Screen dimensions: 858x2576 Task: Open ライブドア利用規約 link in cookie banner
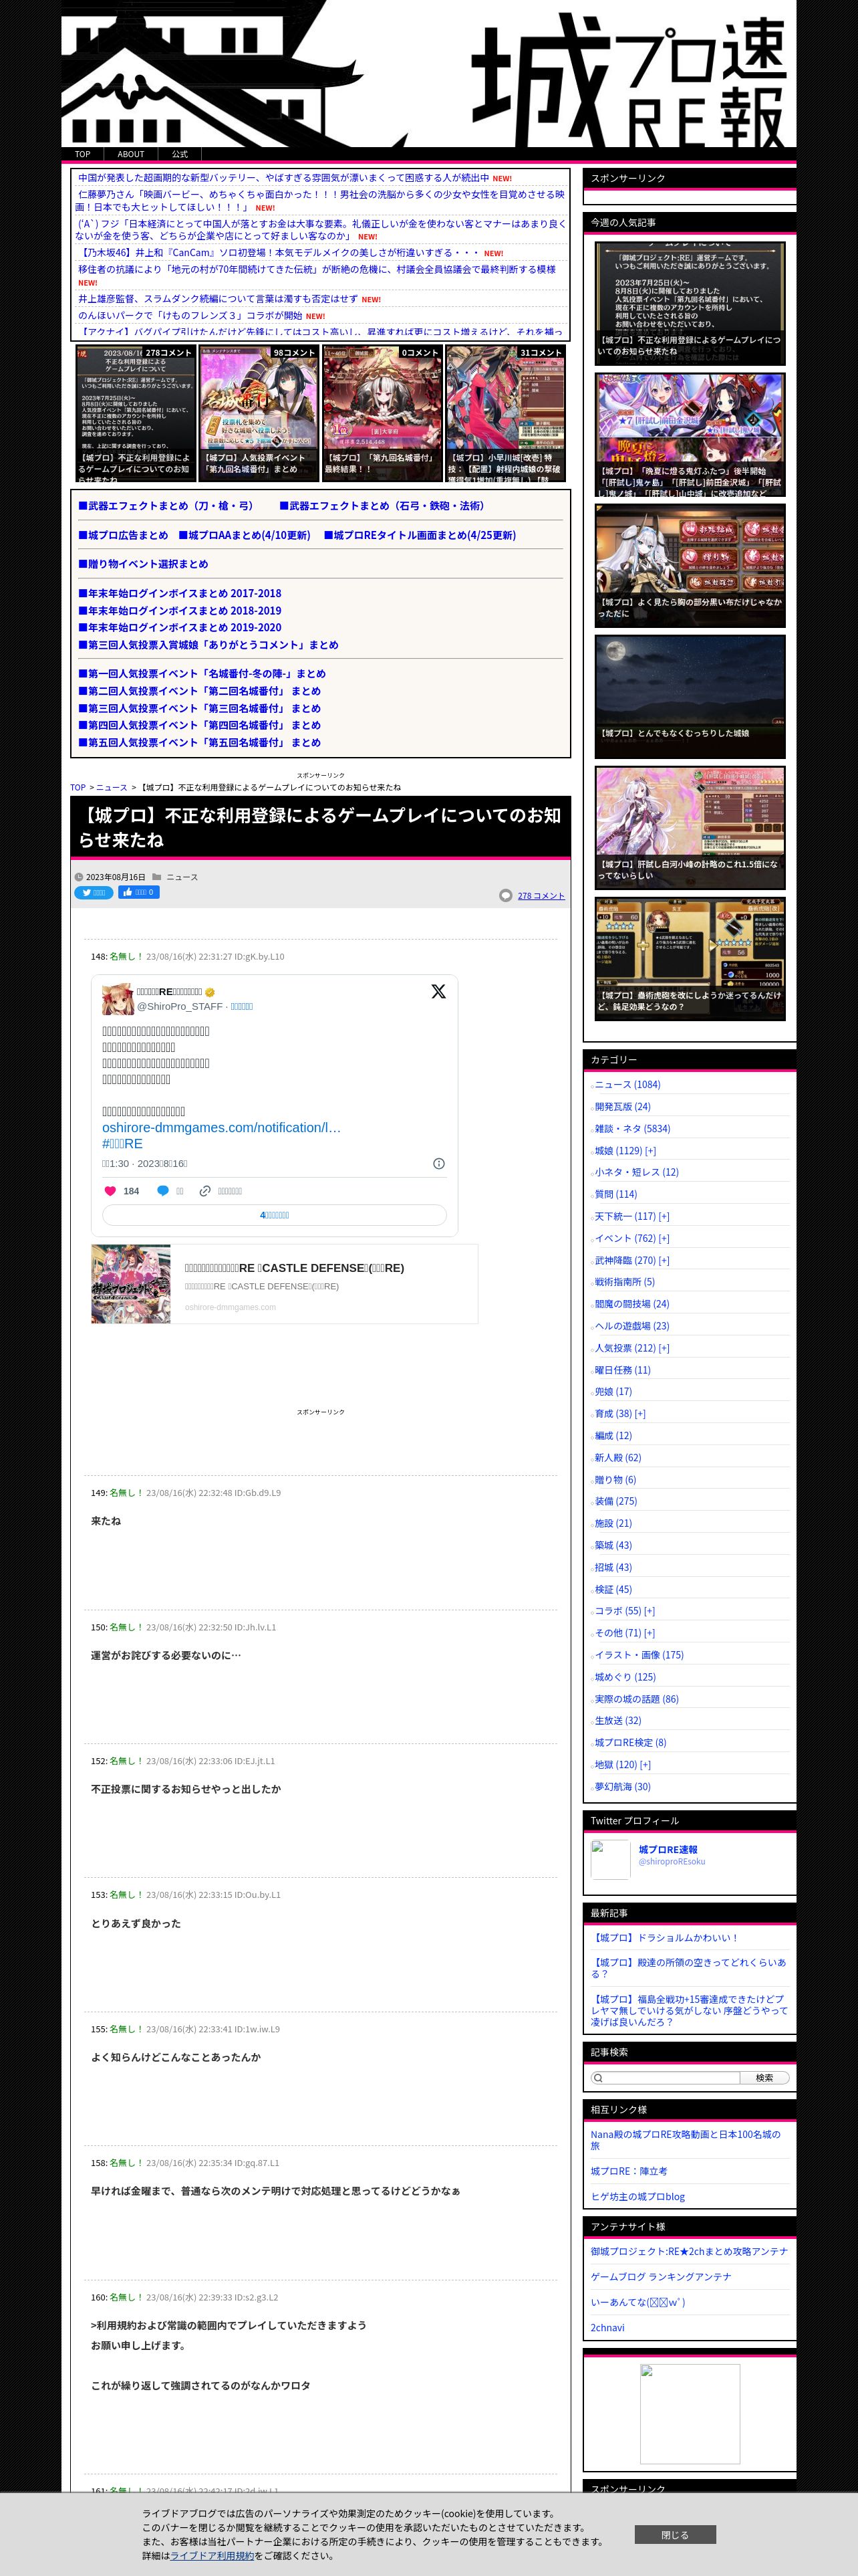point(212,2555)
